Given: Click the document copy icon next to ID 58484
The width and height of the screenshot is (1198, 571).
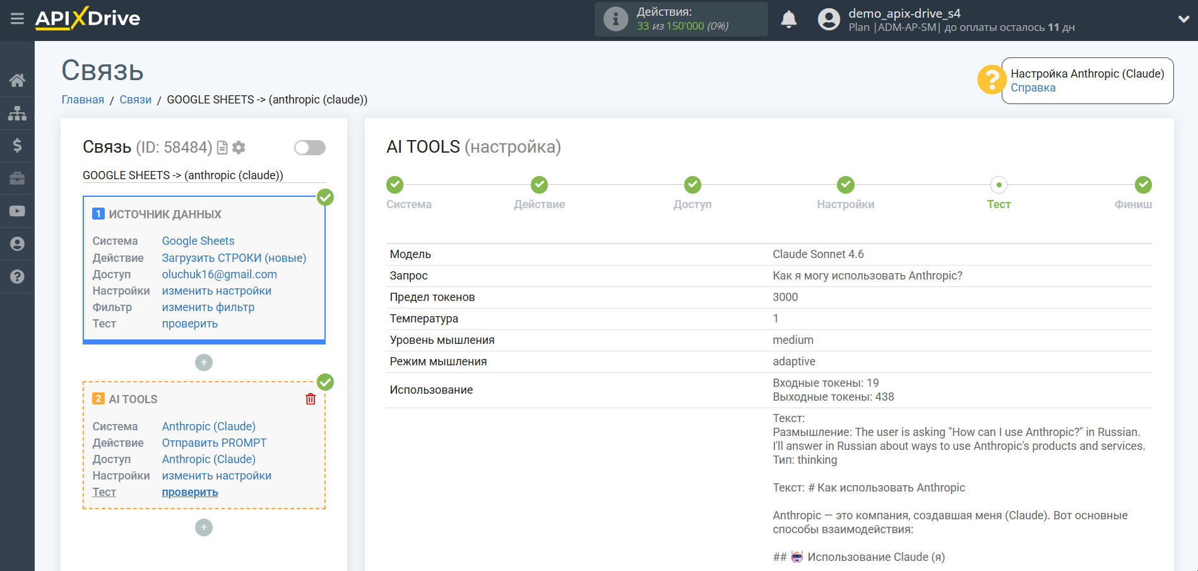Looking at the screenshot, I should (222, 148).
